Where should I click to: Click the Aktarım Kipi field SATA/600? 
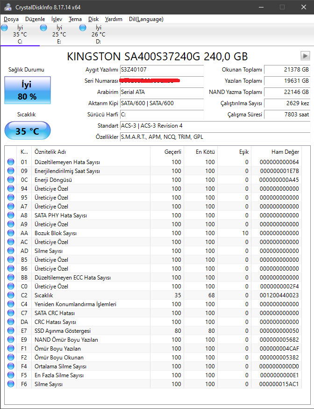pos(162,103)
